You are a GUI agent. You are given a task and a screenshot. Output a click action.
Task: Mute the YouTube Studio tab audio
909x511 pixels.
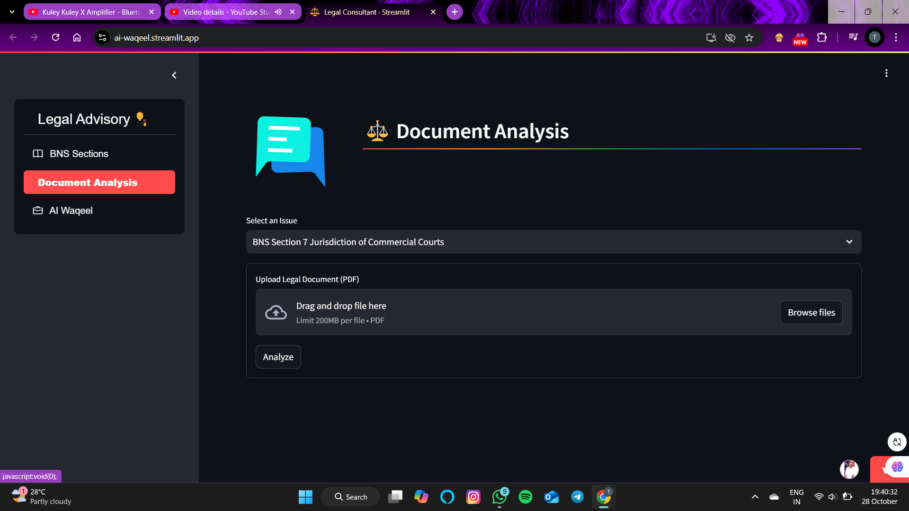[x=278, y=12]
